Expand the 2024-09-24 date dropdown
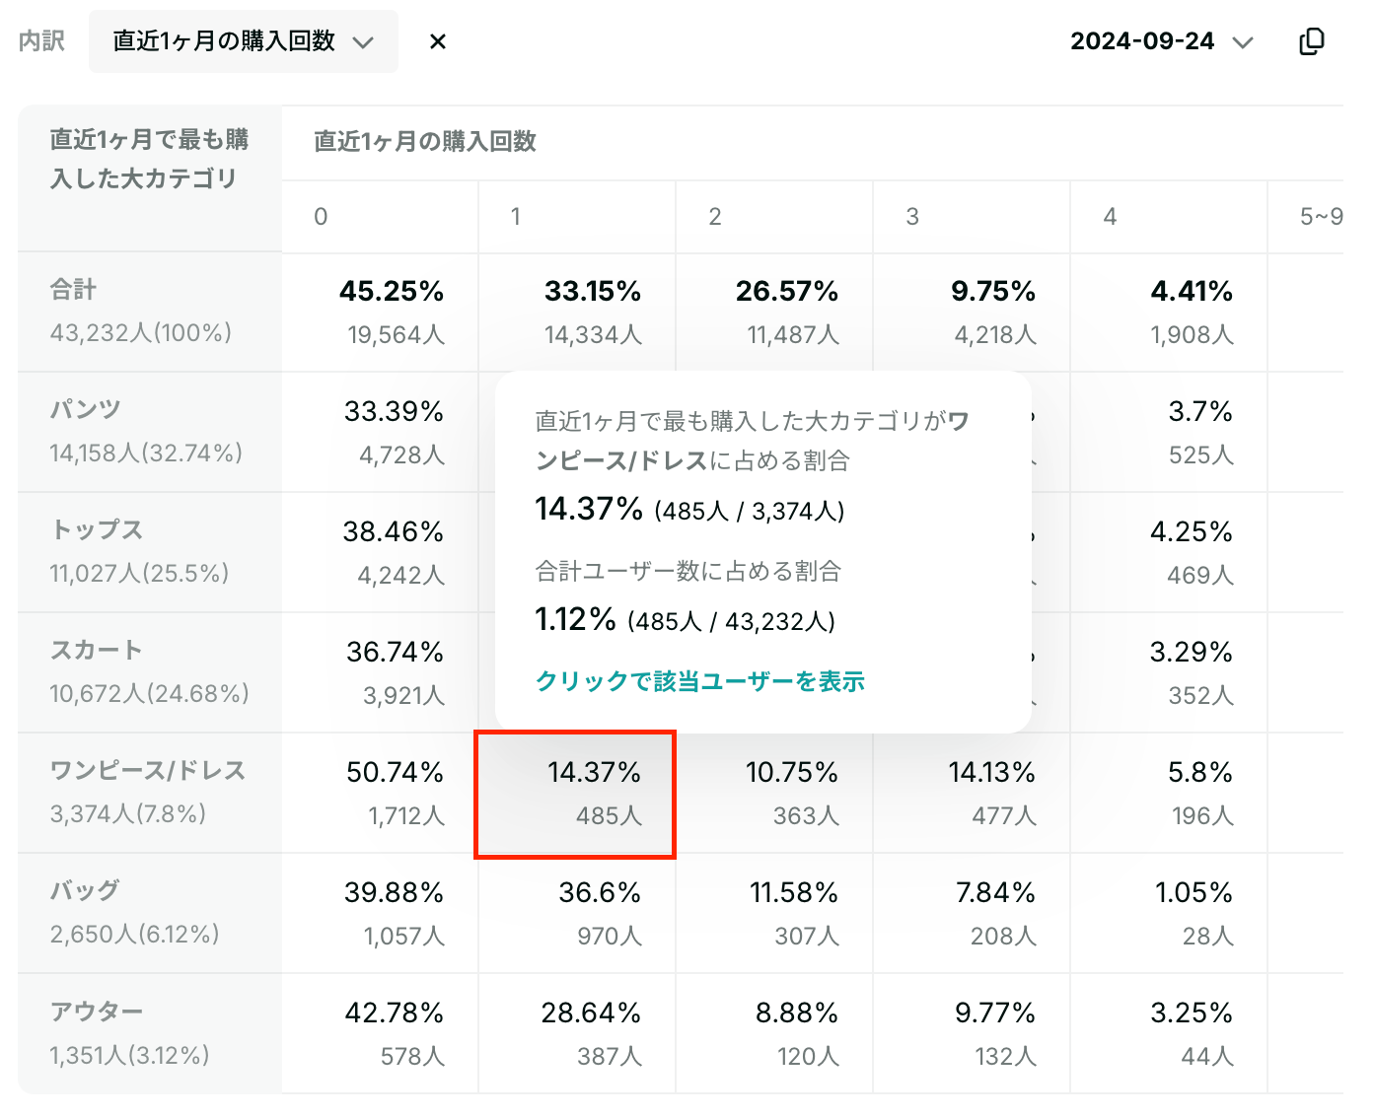1375x1118 pixels. (1161, 41)
